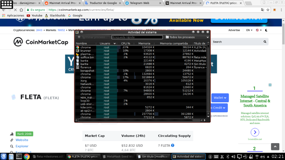The width and height of the screenshot is (285, 160).
Task: Open the Aplicaciones apps grid bookmark
Action: pos(13,16)
